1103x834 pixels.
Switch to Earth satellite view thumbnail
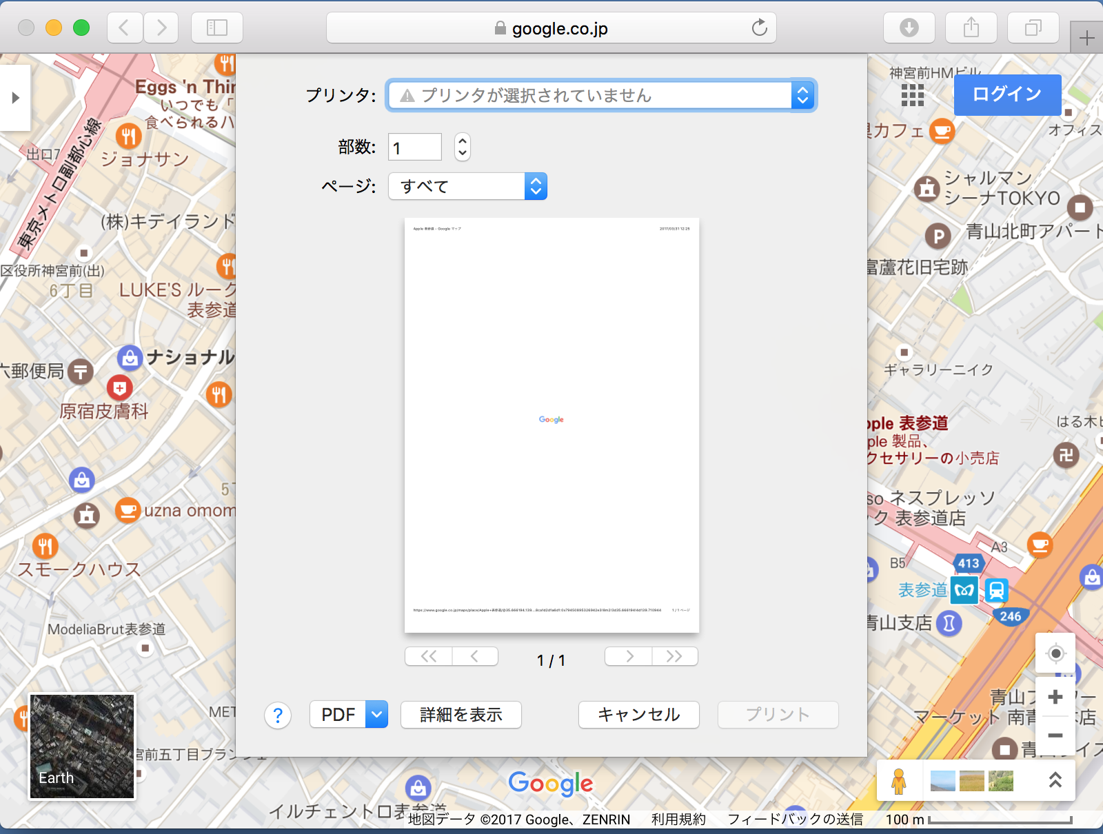tap(81, 746)
